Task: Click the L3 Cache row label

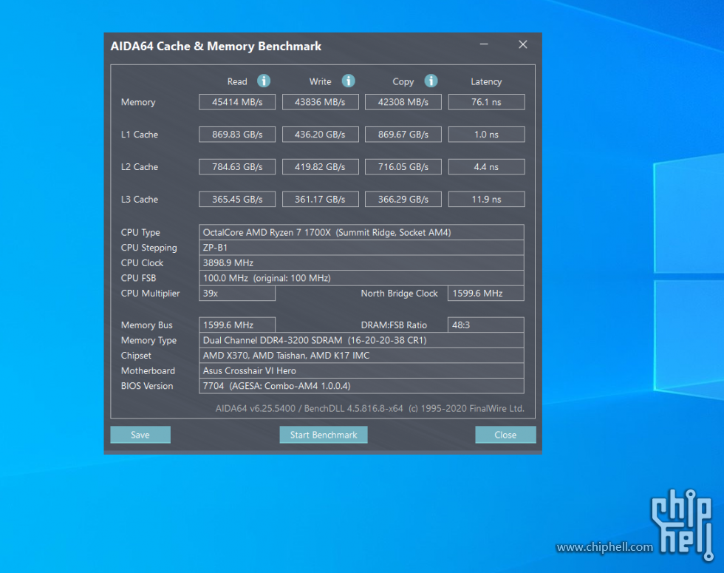Action: pos(140,199)
